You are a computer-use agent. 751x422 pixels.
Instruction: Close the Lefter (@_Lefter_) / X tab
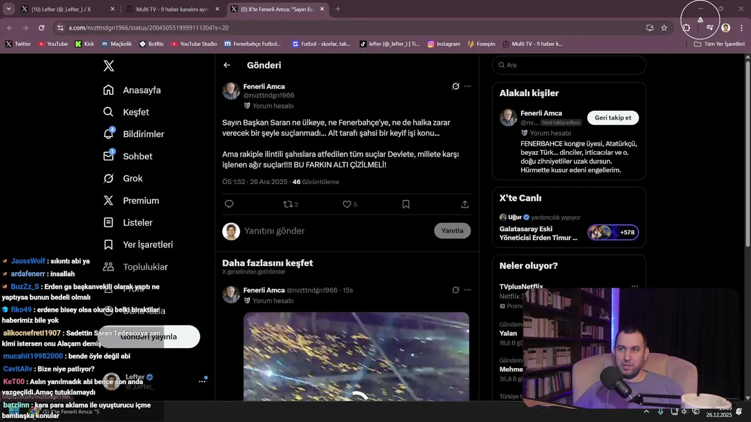[x=113, y=9]
